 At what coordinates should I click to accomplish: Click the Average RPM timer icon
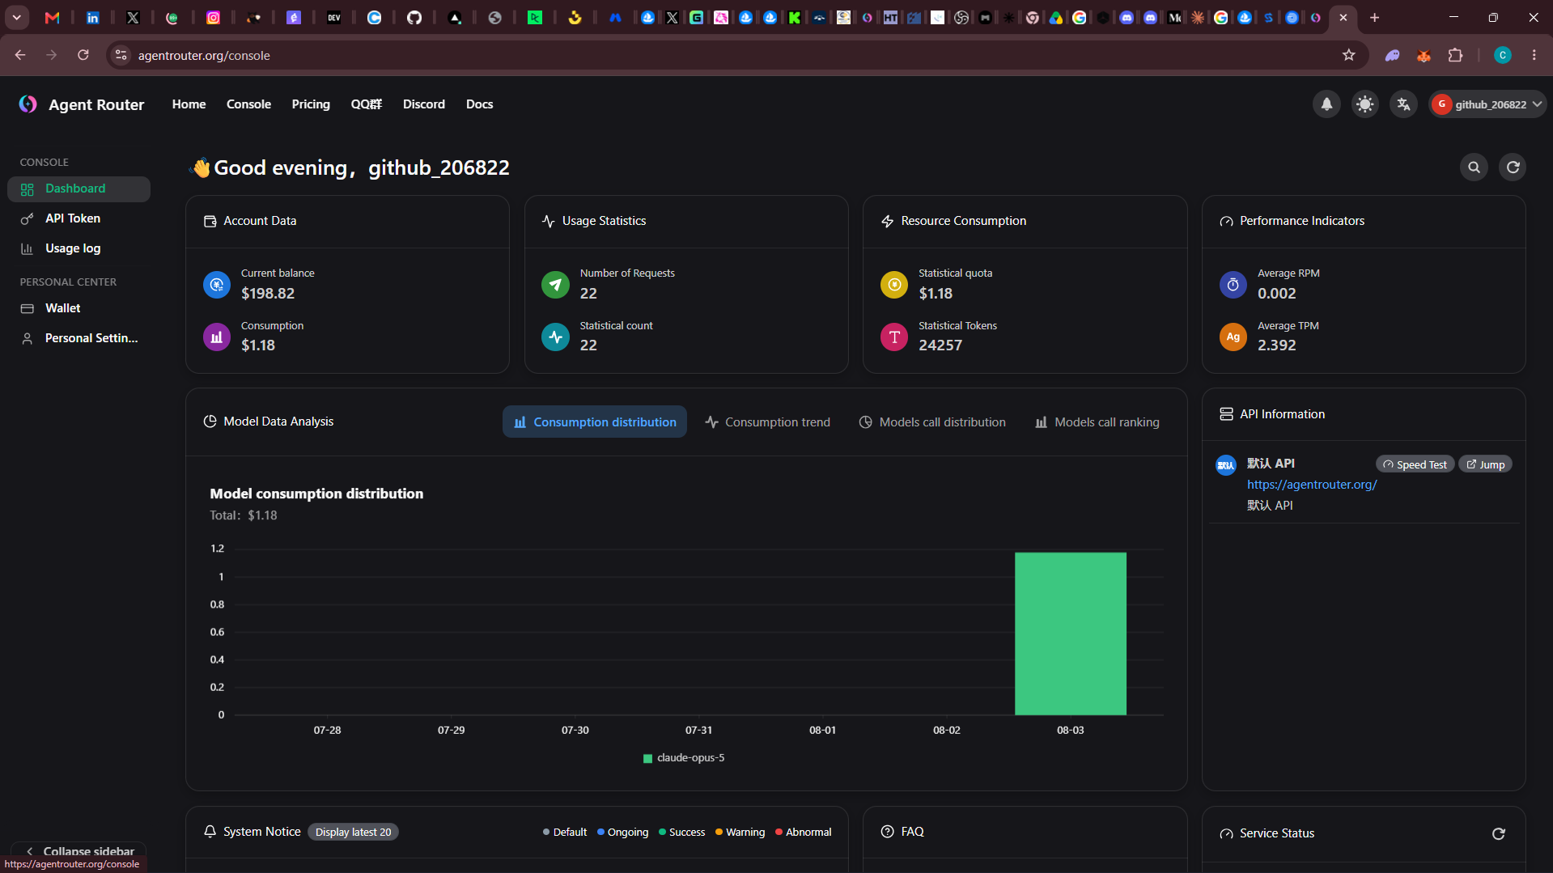pyautogui.click(x=1233, y=285)
